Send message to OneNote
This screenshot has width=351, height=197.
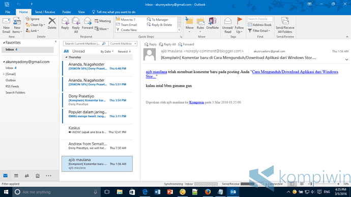pyautogui.click(x=213, y=23)
